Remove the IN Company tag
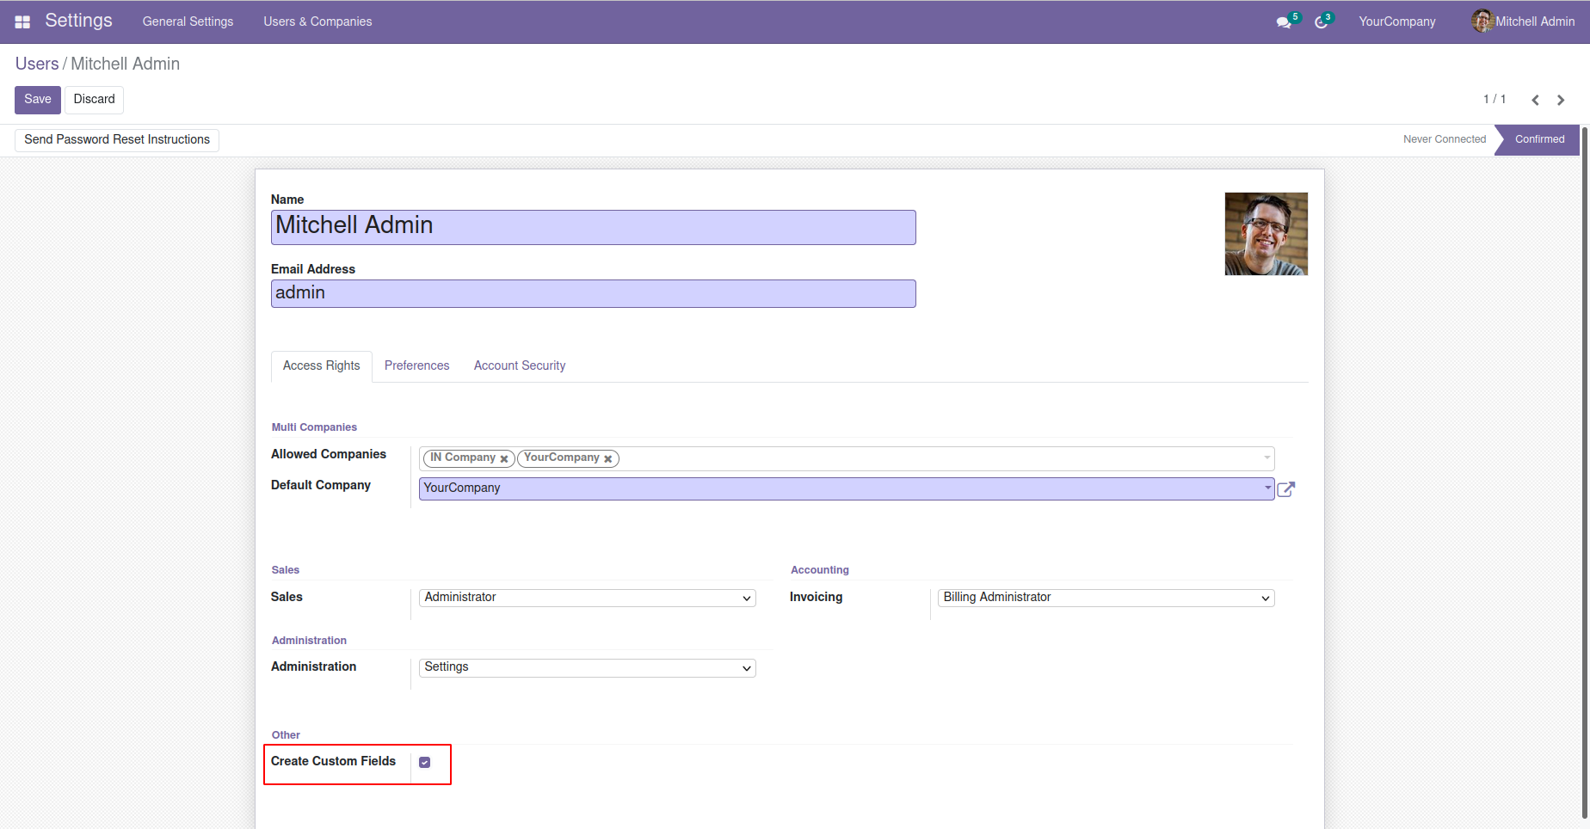1590x829 pixels. (x=504, y=459)
